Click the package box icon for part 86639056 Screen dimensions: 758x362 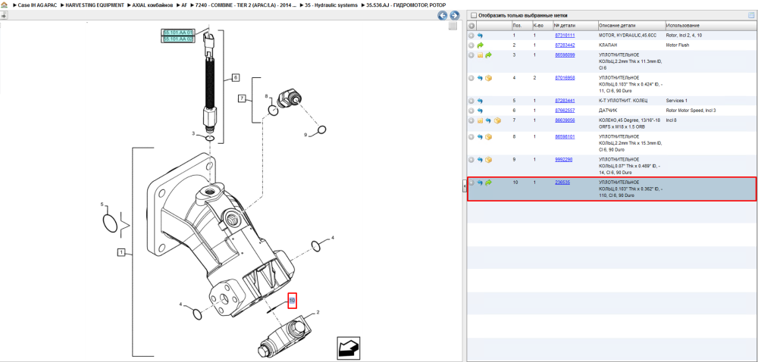point(497,120)
